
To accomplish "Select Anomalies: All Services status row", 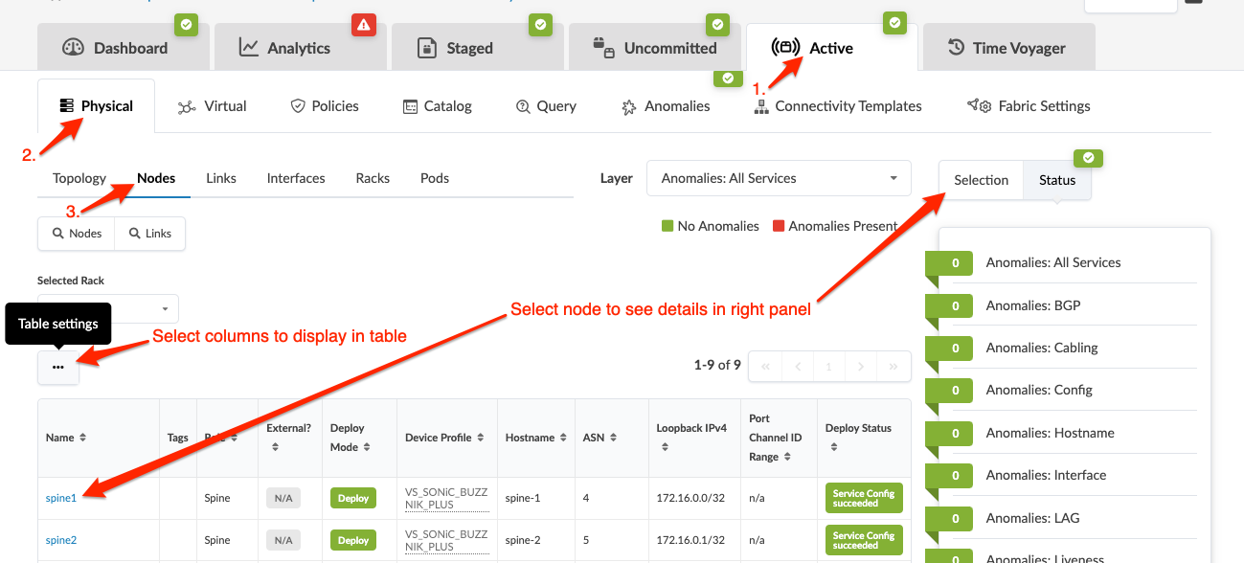I will coord(1061,262).
